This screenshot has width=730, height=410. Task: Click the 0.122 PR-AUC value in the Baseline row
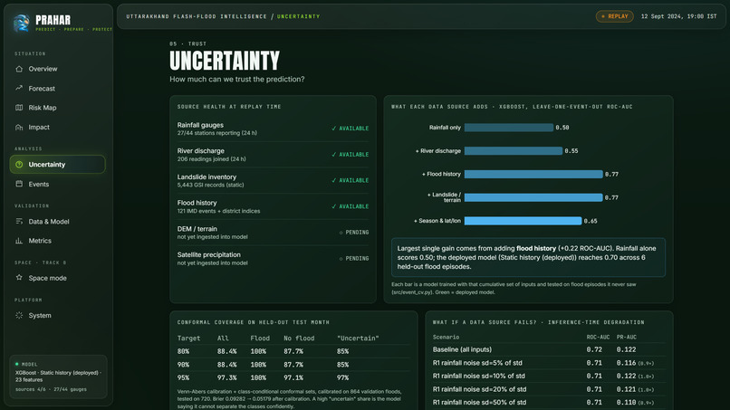[x=626, y=349]
